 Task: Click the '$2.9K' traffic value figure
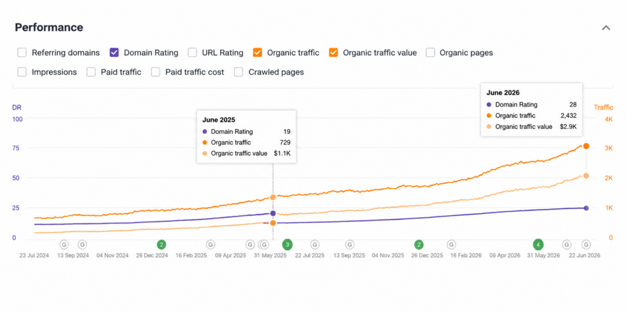(x=568, y=127)
